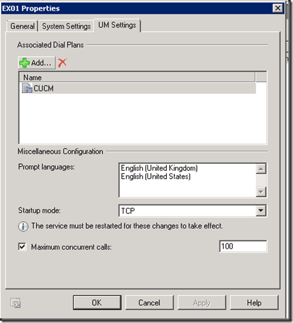
Task: Click the script icon beside OK
Action: pyautogui.click(x=15, y=303)
